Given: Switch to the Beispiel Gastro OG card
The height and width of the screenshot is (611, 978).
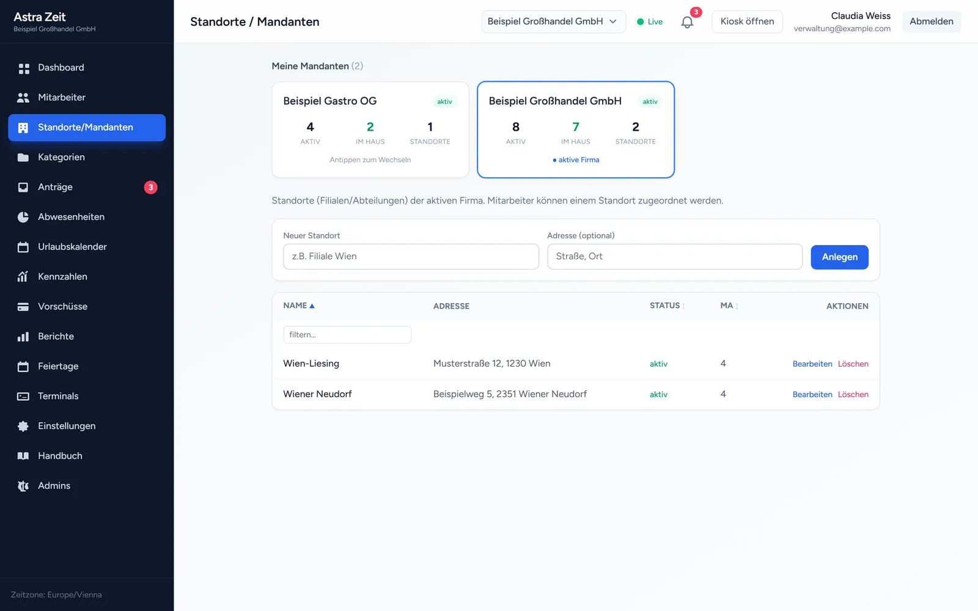Looking at the screenshot, I should point(370,130).
